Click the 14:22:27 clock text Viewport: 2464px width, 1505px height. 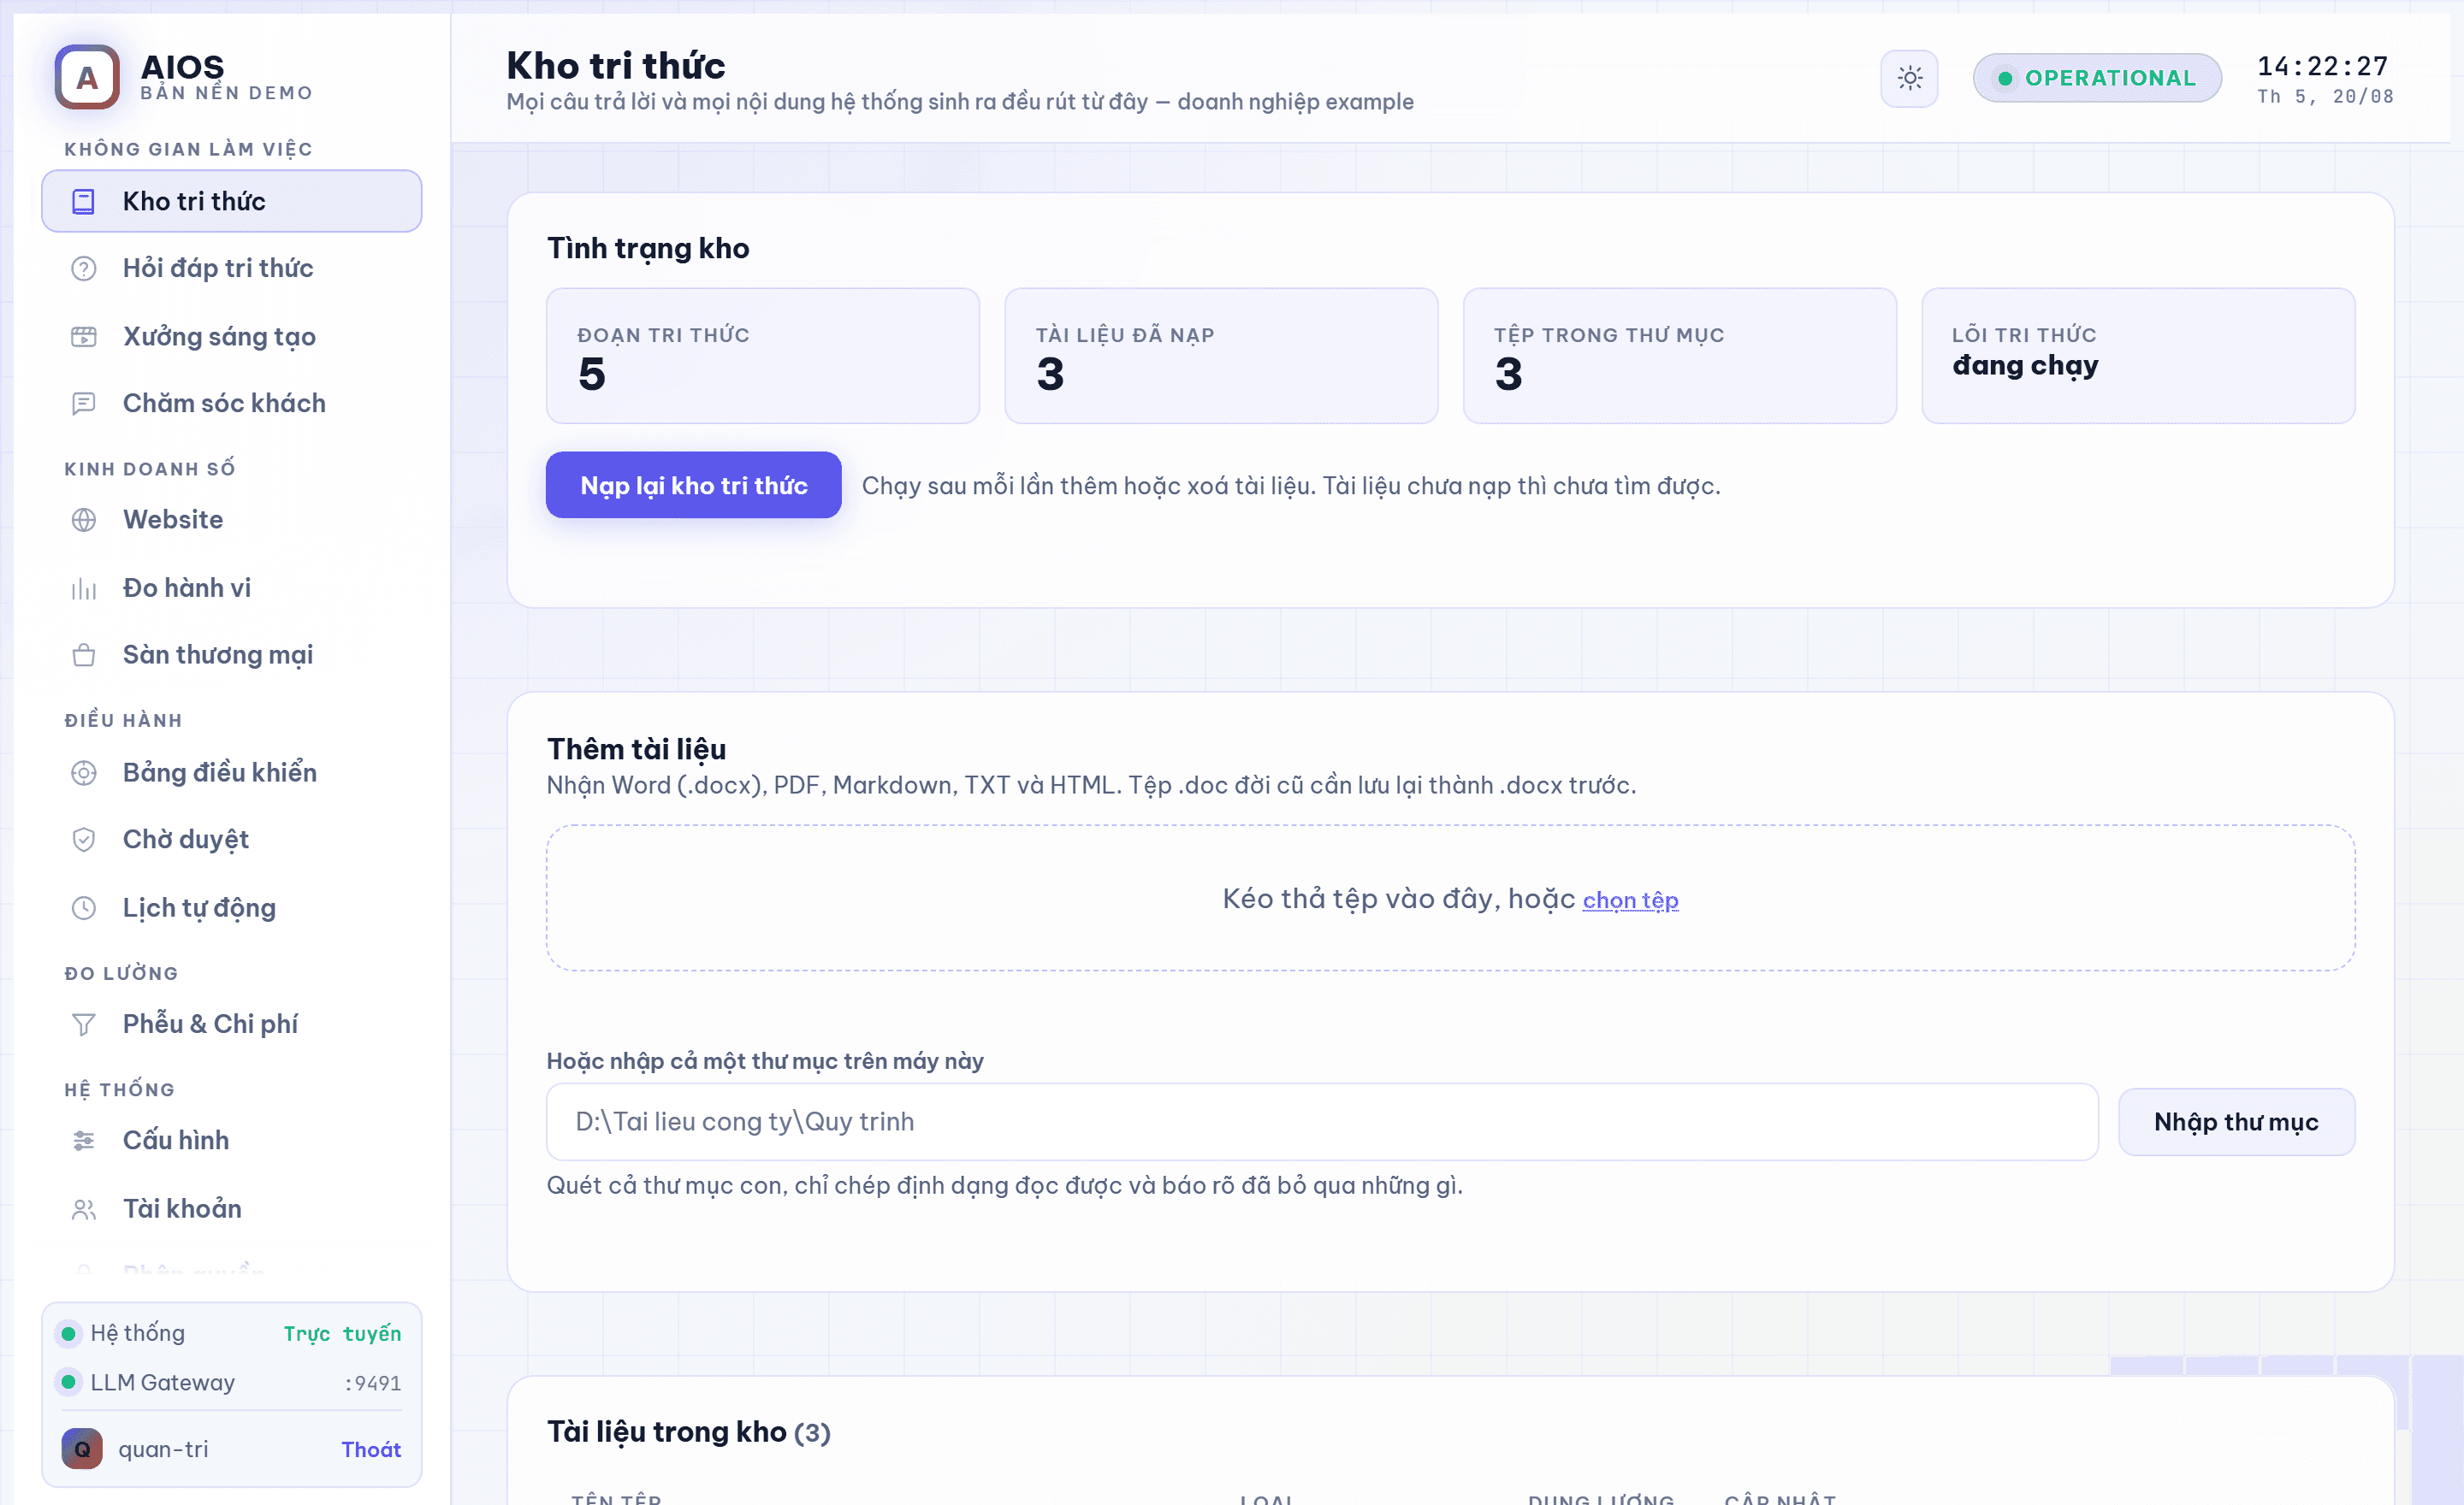coord(2323,66)
